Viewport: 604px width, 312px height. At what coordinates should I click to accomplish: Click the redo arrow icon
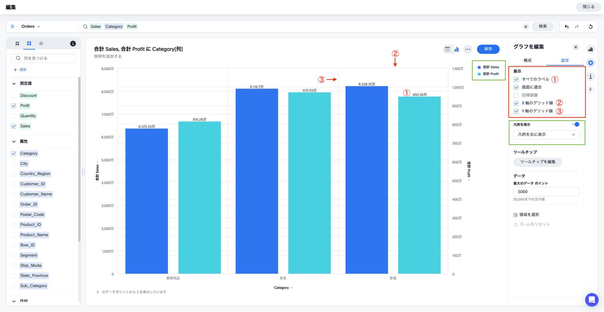click(x=577, y=27)
